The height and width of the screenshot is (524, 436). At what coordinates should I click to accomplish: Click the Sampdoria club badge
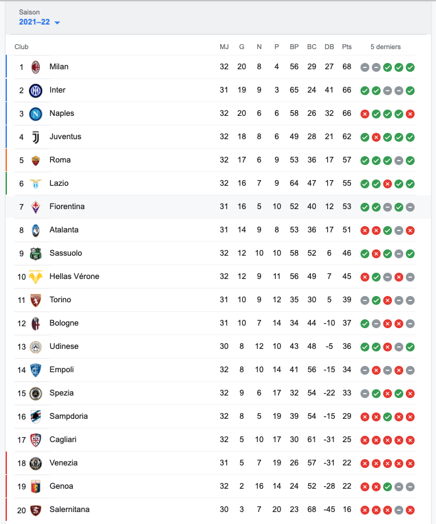pyautogui.click(x=36, y=416)
